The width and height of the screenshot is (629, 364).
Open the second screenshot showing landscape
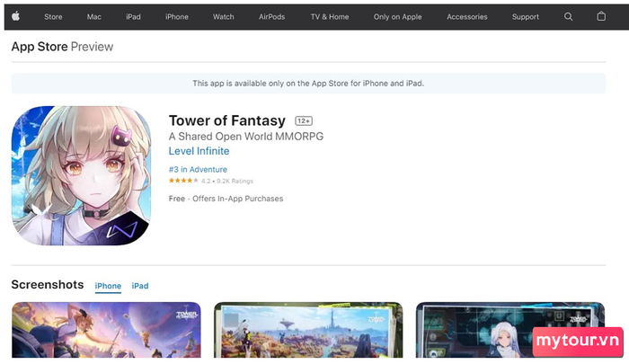pos(308,330)
